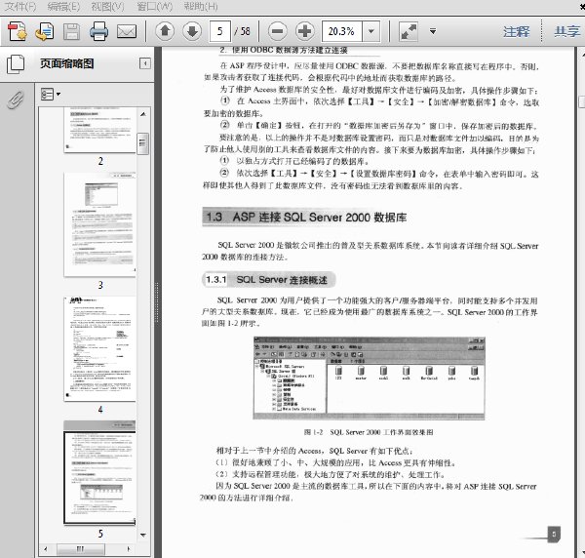This screenshot has width=585, height=558.
Task: Open the 视图(V) menu
Action: tap(107, 7)
